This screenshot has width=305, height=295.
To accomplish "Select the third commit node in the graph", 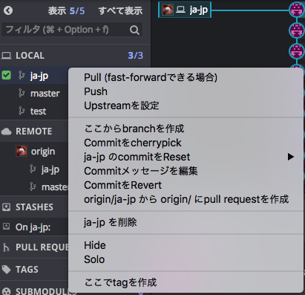I will click(297, 51).
